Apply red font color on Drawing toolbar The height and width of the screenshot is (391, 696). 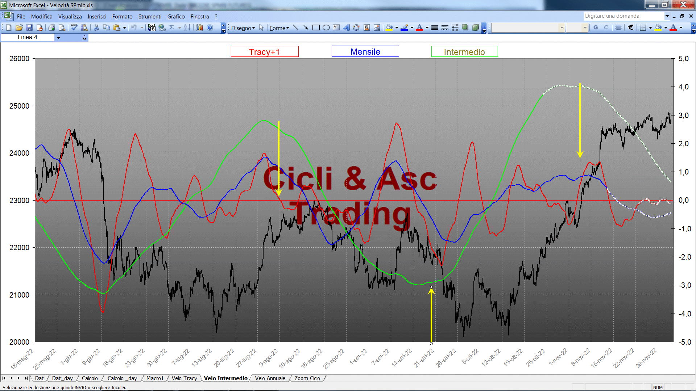pyautogui.click(x=419, y=28)
